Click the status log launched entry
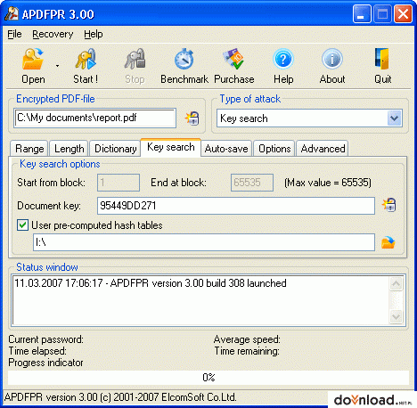This screenshot has height=408, width=417. click(151, 283)
